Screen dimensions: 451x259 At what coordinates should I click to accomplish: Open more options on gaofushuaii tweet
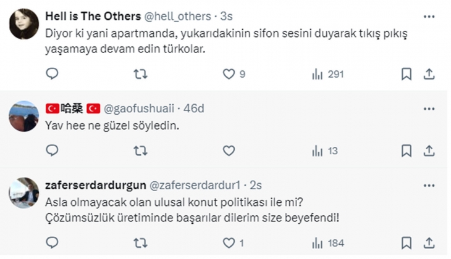pos(429,109)
